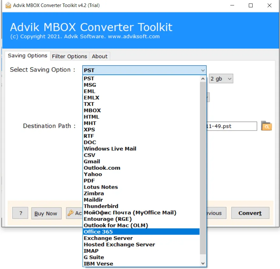The width and height of the screenshot is (280, 269).
Task: Open the About tab
Action: (100, 56)
